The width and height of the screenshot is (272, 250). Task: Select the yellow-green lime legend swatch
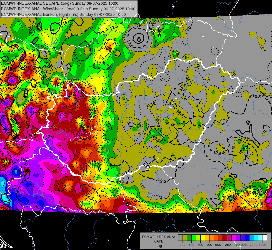tap(198, 238)
